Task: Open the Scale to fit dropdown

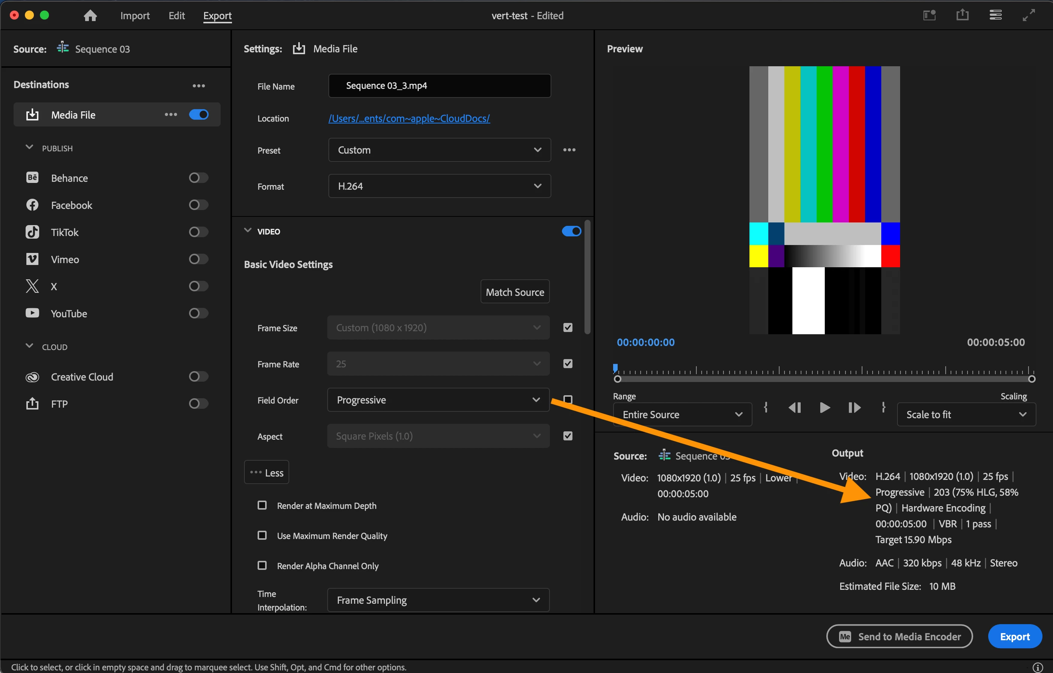Action: (x=966, y=414)
